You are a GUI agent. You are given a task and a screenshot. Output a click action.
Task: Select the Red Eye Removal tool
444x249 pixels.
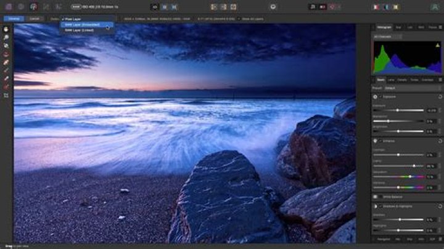point(6,54)
